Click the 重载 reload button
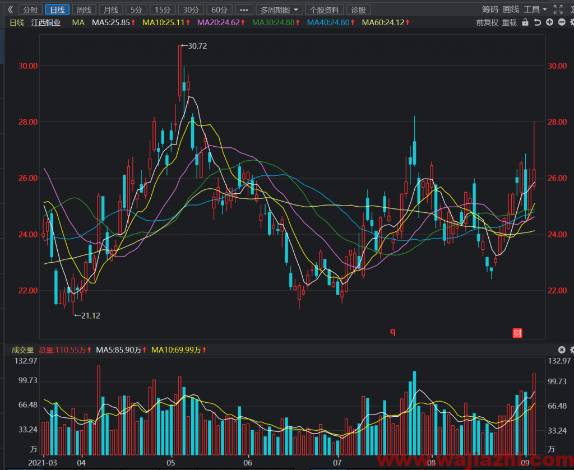 [x=509, y=22]
